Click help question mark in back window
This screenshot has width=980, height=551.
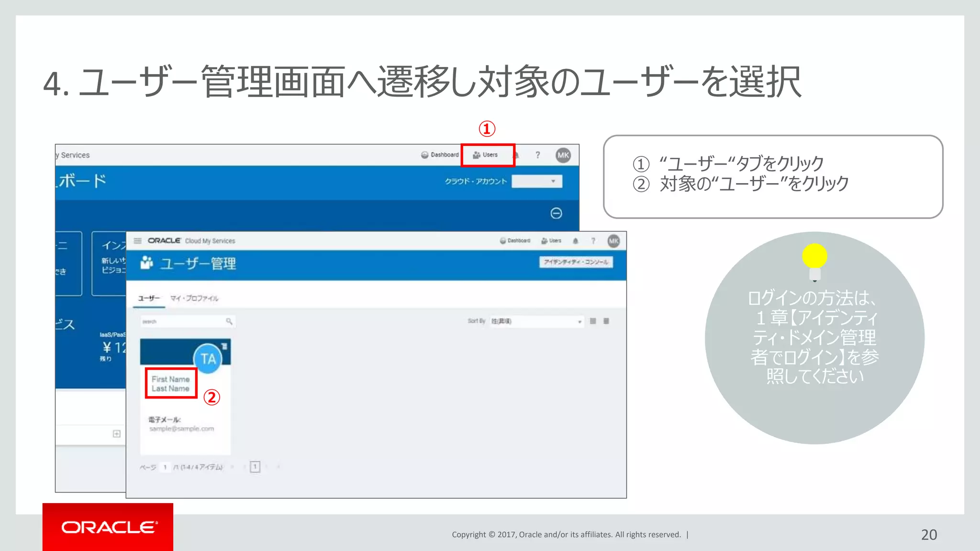pyautogui.click(x=538, y=155)
